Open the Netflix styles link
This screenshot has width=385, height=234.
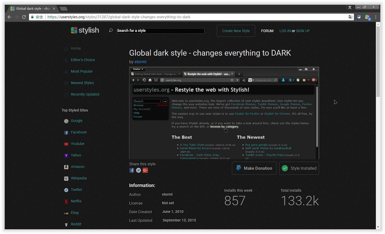[76, 201]
